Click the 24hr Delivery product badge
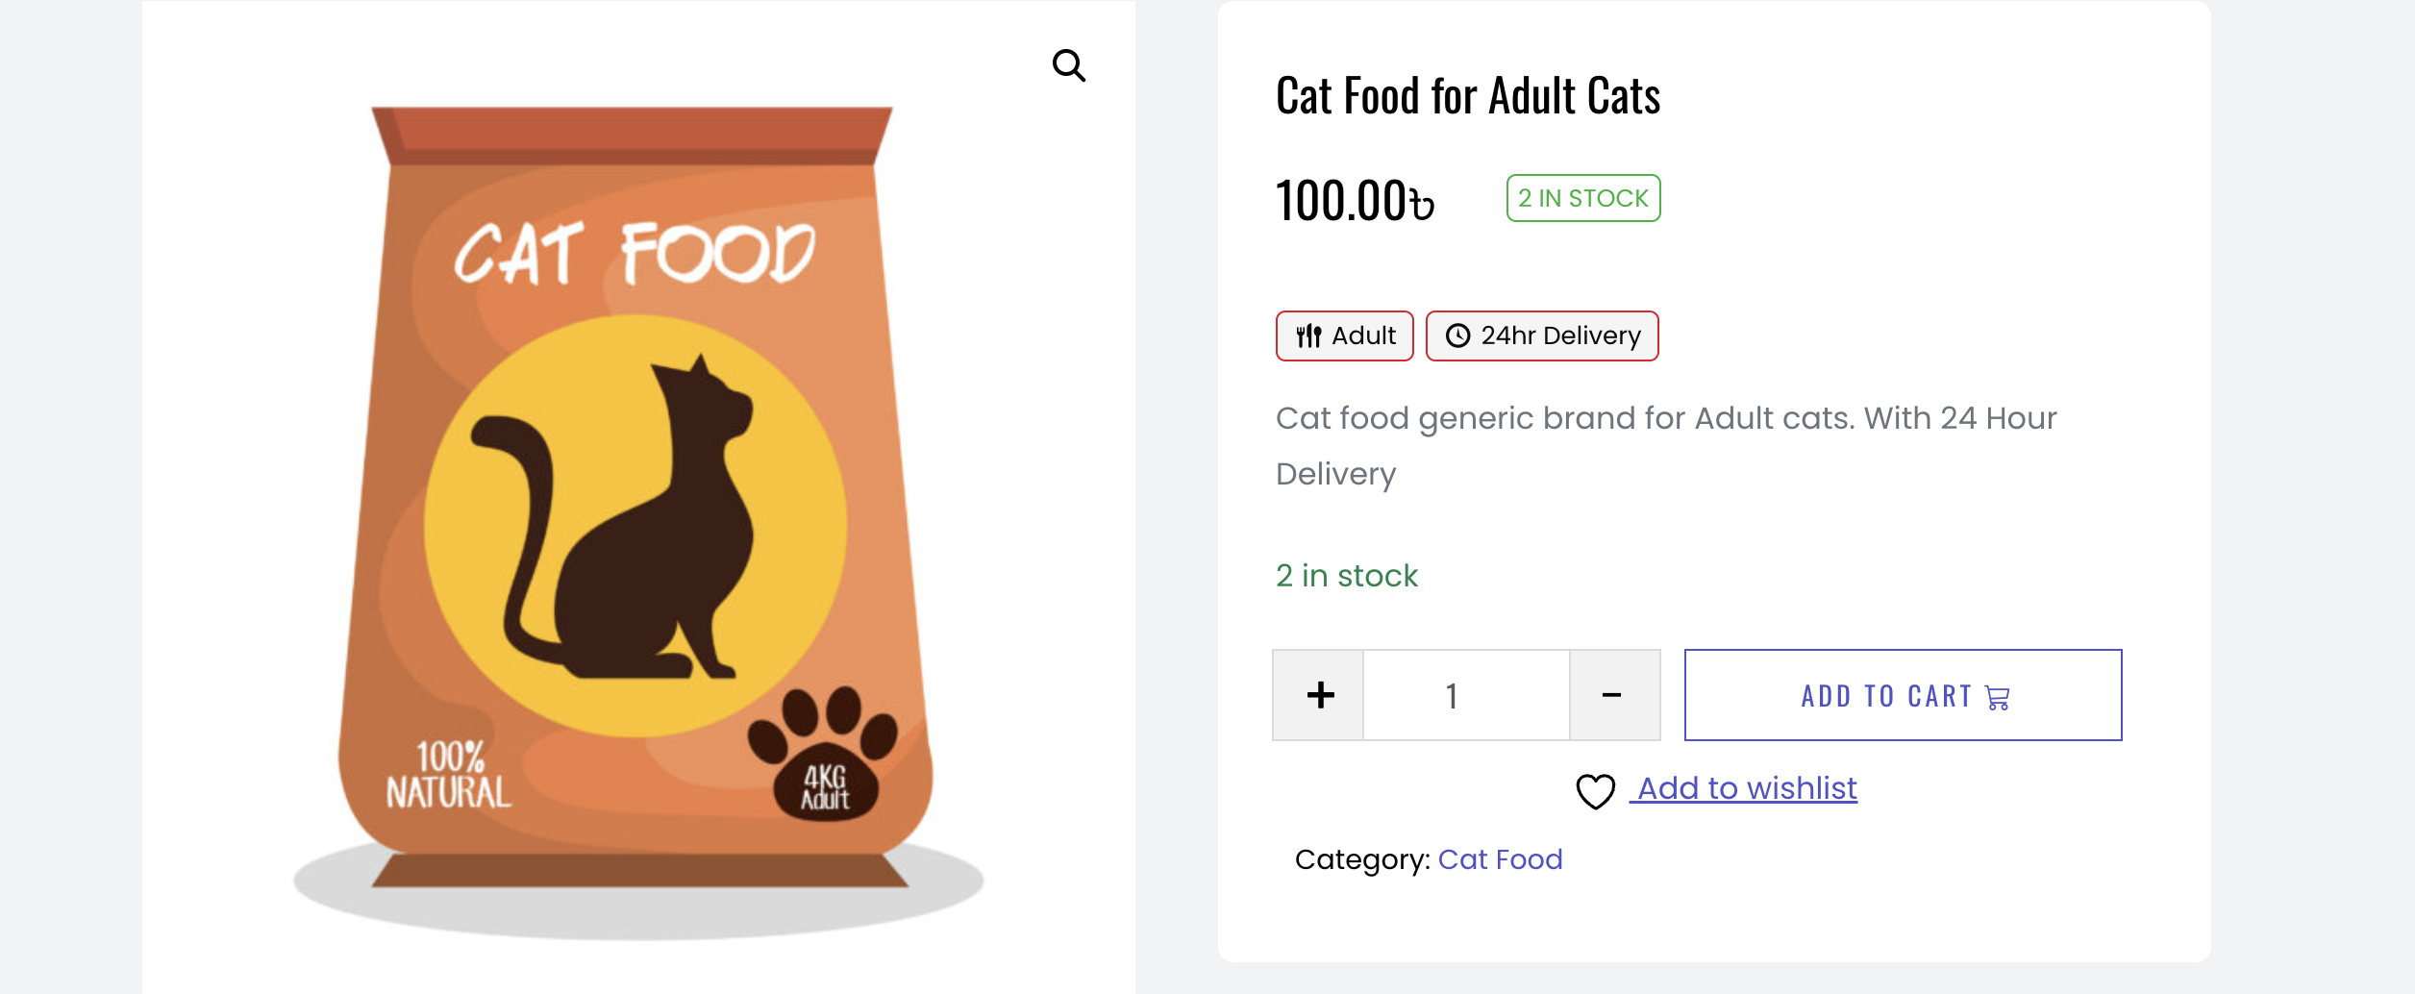 [x=1542, y=335]
